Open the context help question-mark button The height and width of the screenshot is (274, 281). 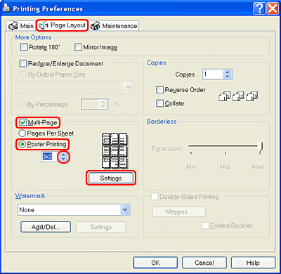click(259, 8)
